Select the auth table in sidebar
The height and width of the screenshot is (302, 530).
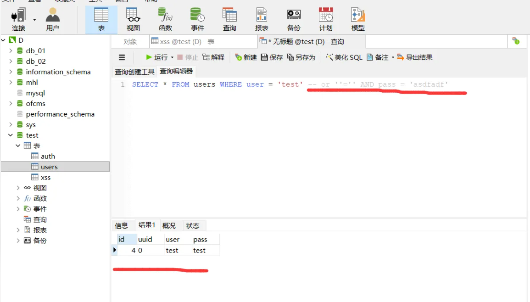pos(47,156)
